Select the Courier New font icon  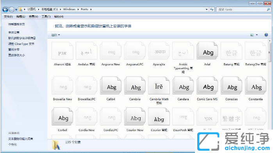135,116
